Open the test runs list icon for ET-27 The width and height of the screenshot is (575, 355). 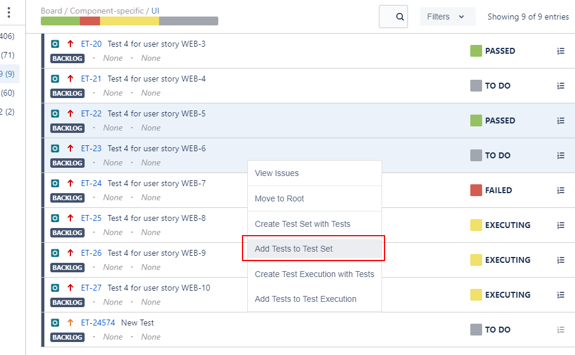click(x=561, y=295)
